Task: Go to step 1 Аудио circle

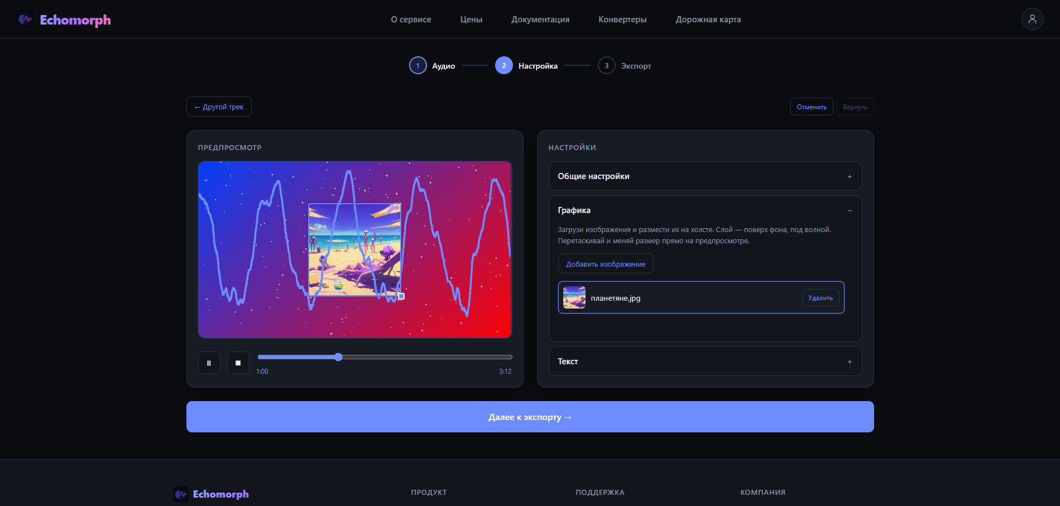Action: click(418, 65)
